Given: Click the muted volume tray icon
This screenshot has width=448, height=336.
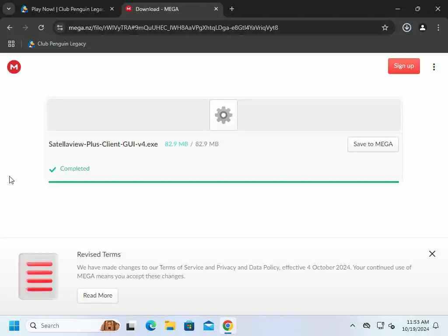Looking at the screenshot, I should click(392, 326).
